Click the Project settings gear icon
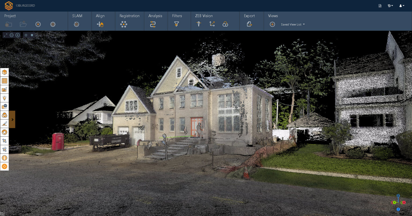 pos(53,24)
